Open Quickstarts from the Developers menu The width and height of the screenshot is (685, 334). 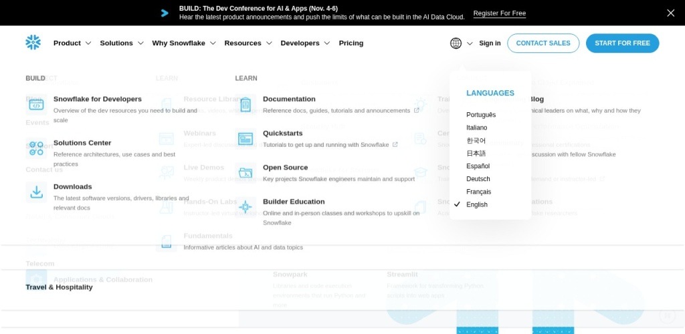282,133
